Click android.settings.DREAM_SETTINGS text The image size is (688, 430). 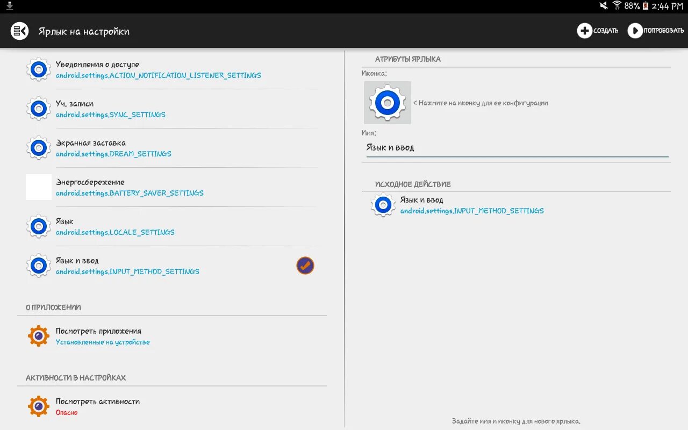tap(113, 154)
